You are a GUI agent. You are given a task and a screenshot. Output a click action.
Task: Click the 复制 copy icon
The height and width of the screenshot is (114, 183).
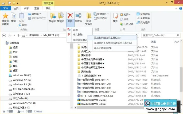(13, 16)
